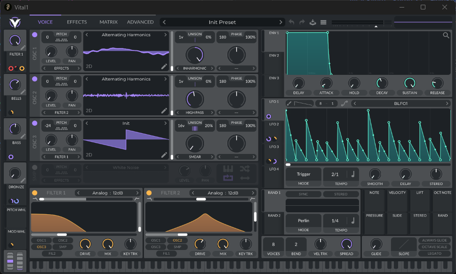The image size is (456, 274).
Task: Open the HIGH PASS warp mode selector
Action: (x=194, y=113)
